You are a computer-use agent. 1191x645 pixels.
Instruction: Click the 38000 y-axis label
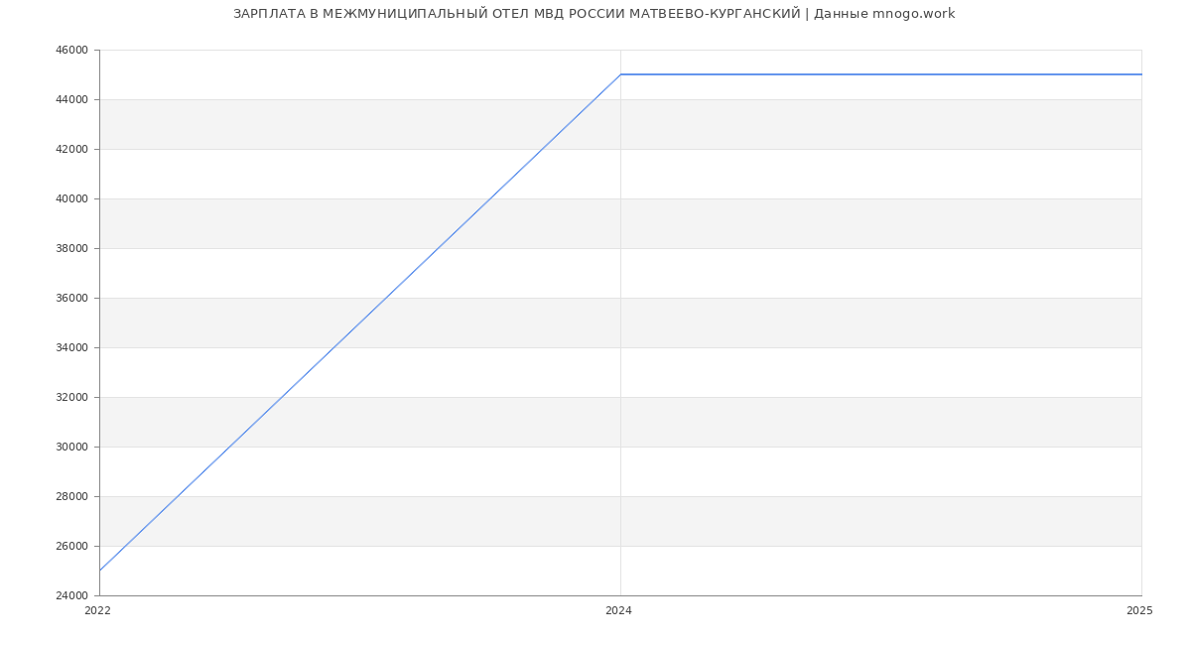[71, 249]
